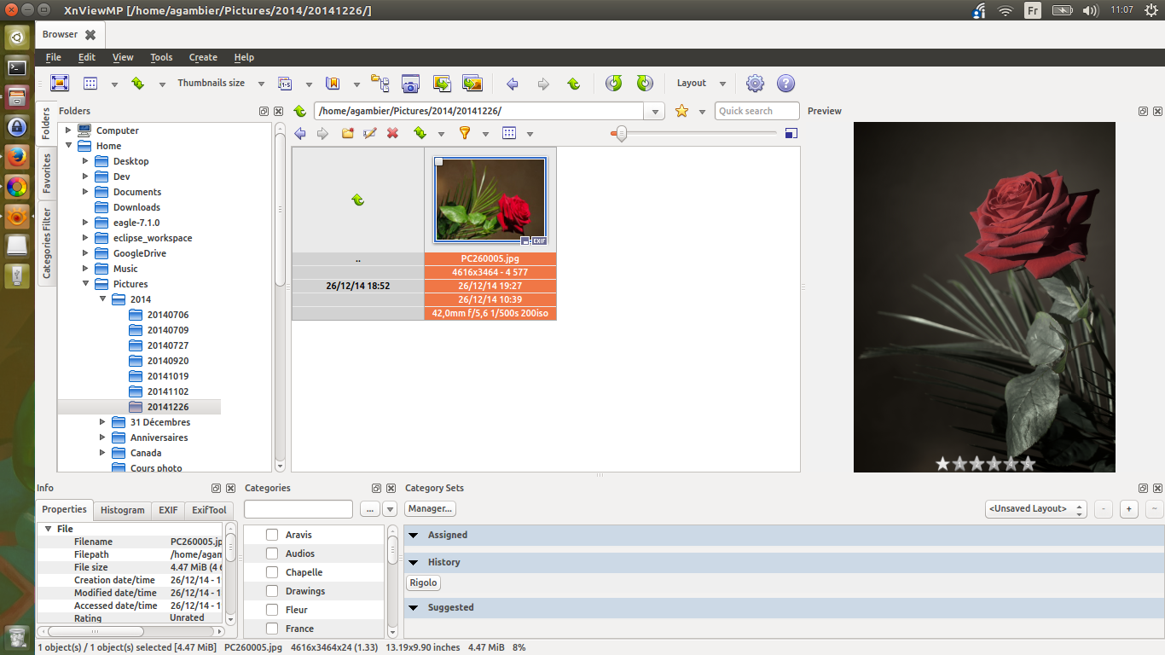
Task: Click the Rigolo history button
Action: (x=423, y=583)
